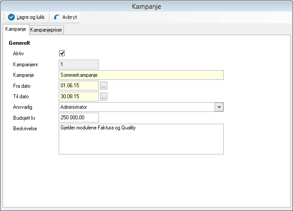Click the Kampanje window title
The image size is (293, 211).
click(146, 7)
